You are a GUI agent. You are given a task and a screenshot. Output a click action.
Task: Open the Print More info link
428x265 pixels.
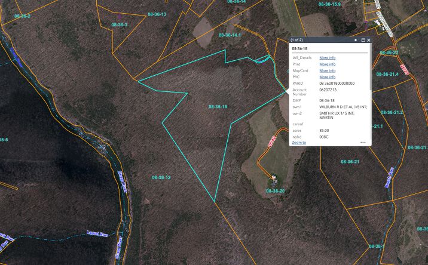coord(328,64)
